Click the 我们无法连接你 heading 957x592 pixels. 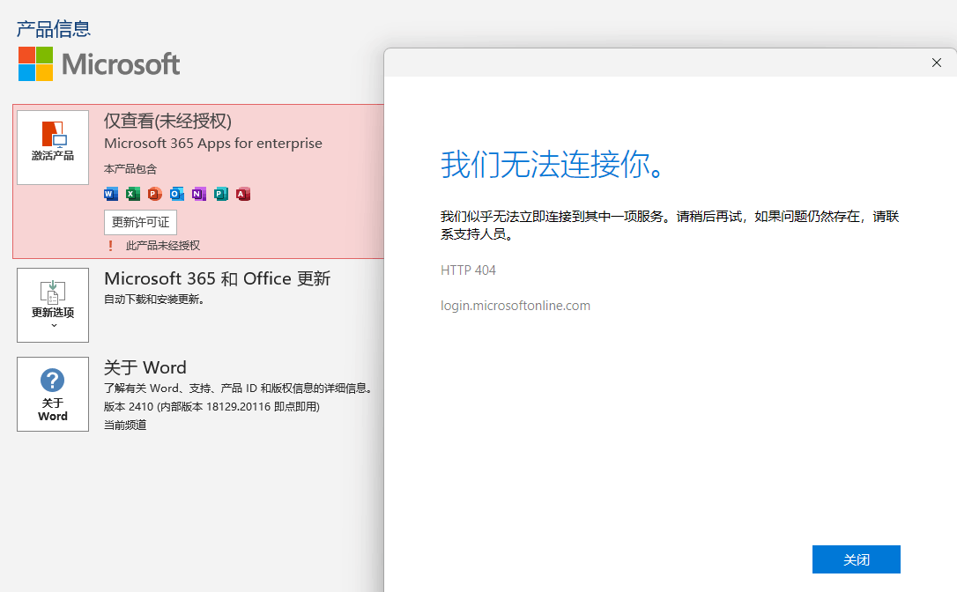[553, 165]
